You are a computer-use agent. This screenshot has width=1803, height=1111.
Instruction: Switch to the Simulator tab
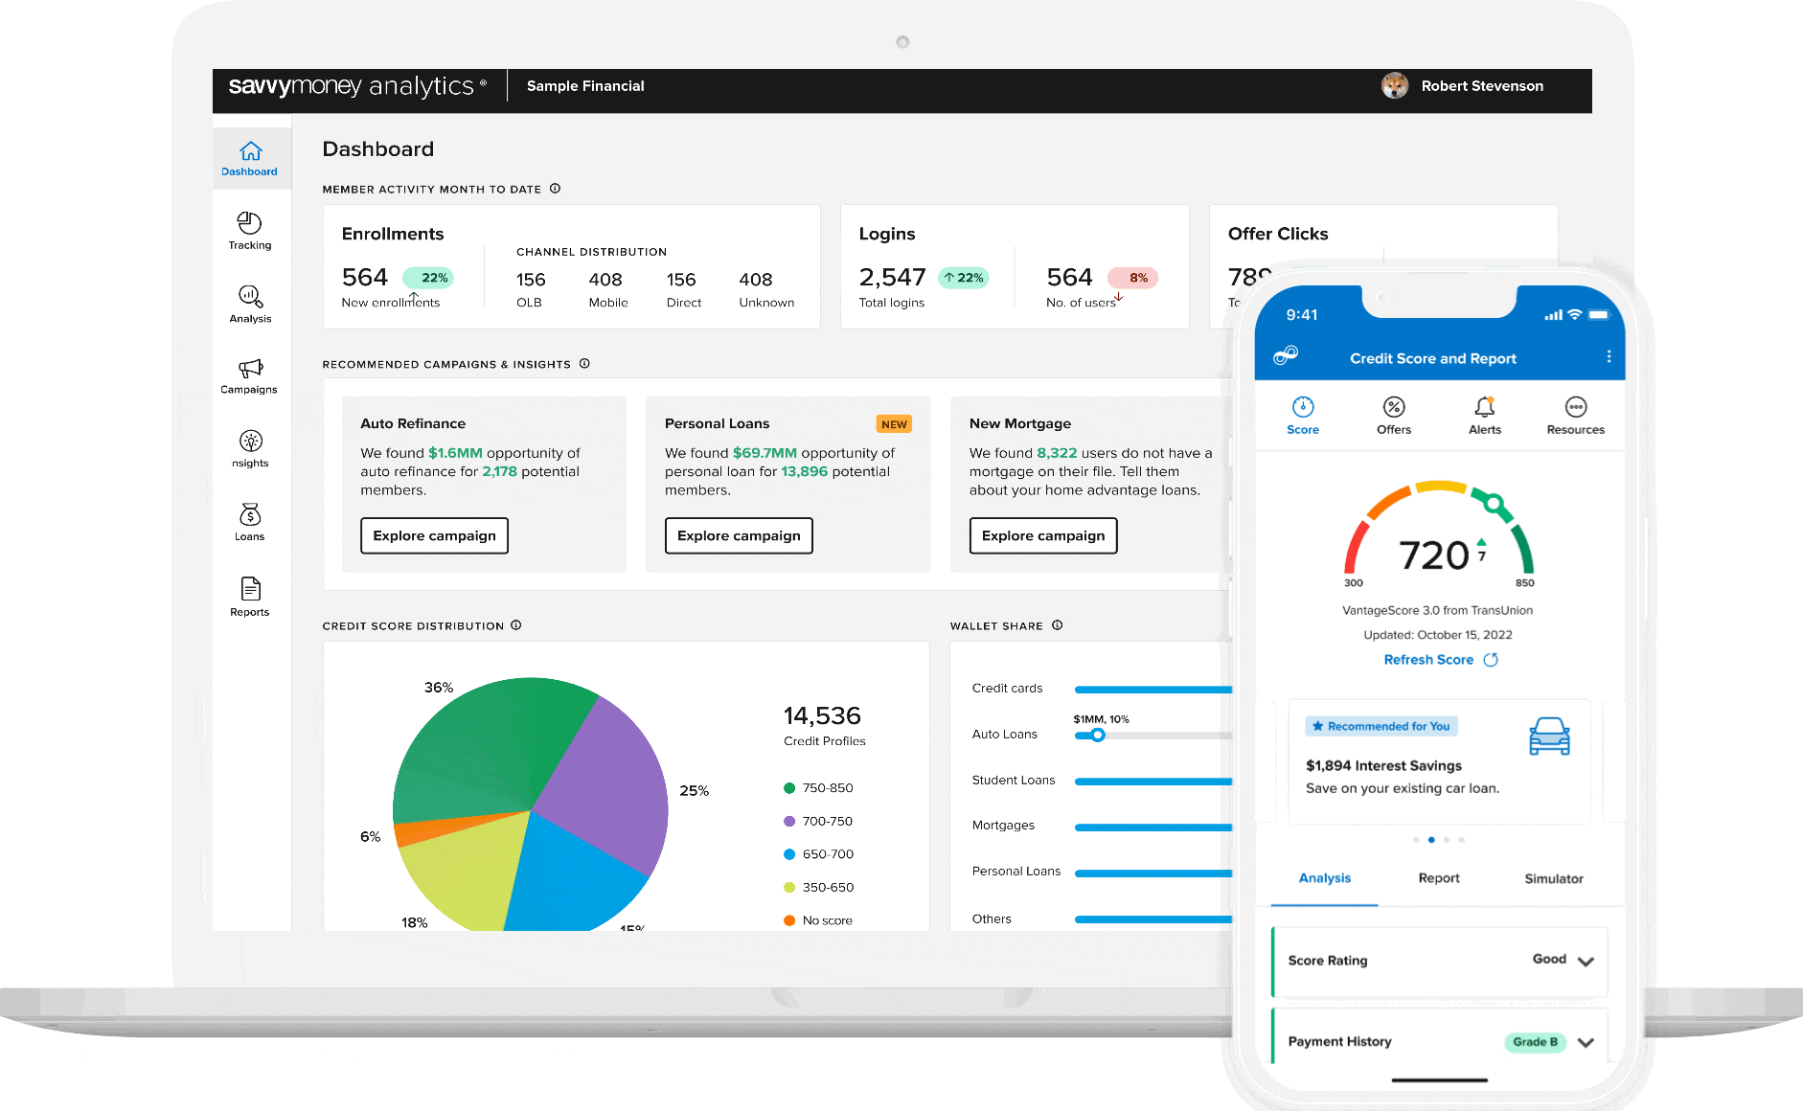point(1553,878)
